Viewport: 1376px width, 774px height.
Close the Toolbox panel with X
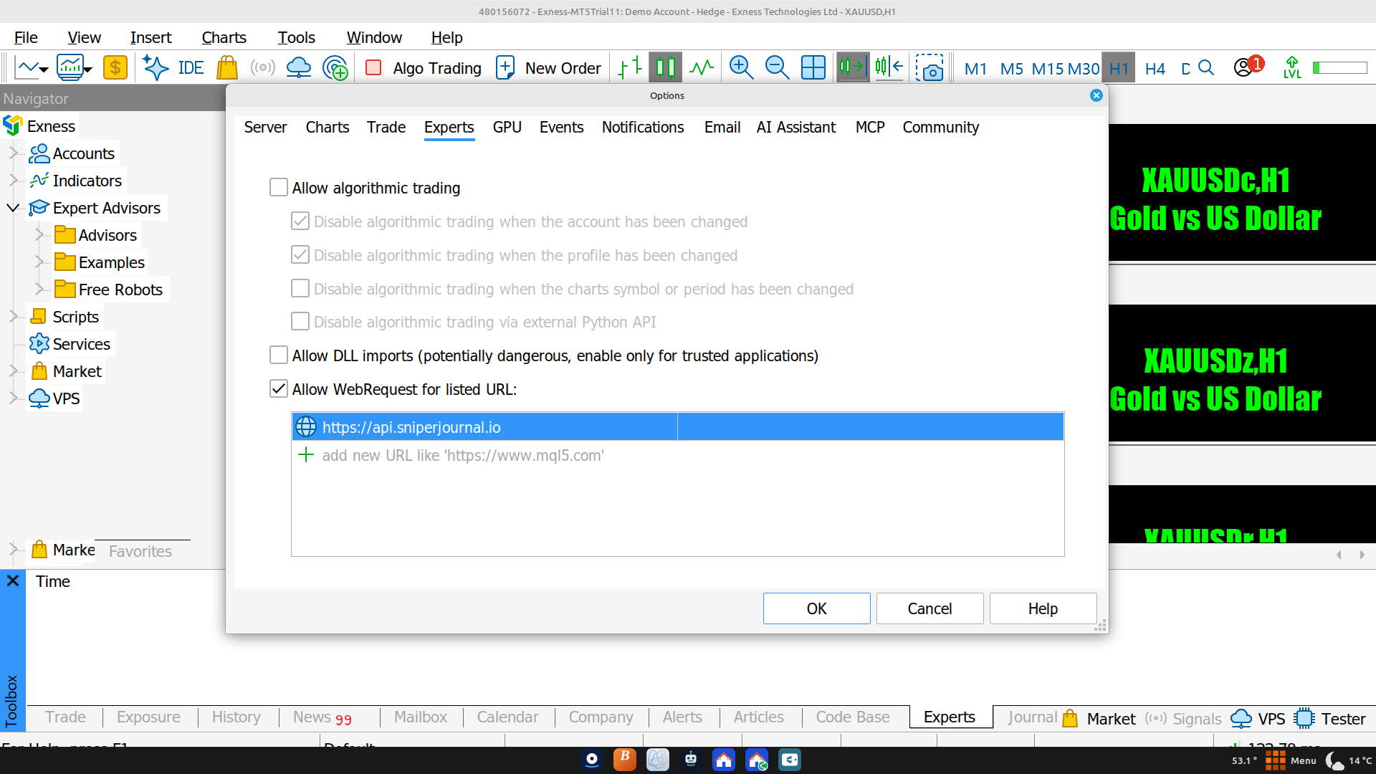pyautogui.click(x=13, y=580)
